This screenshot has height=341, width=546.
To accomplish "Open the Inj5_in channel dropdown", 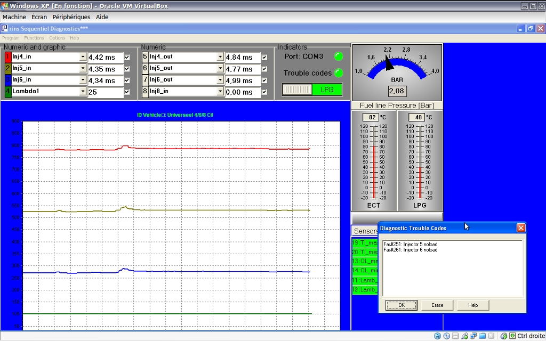I will pyautogui.click(x=83, y=69).
